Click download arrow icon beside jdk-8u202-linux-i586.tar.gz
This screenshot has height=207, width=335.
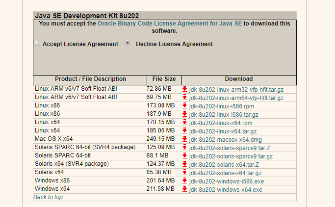coord(184,114)
